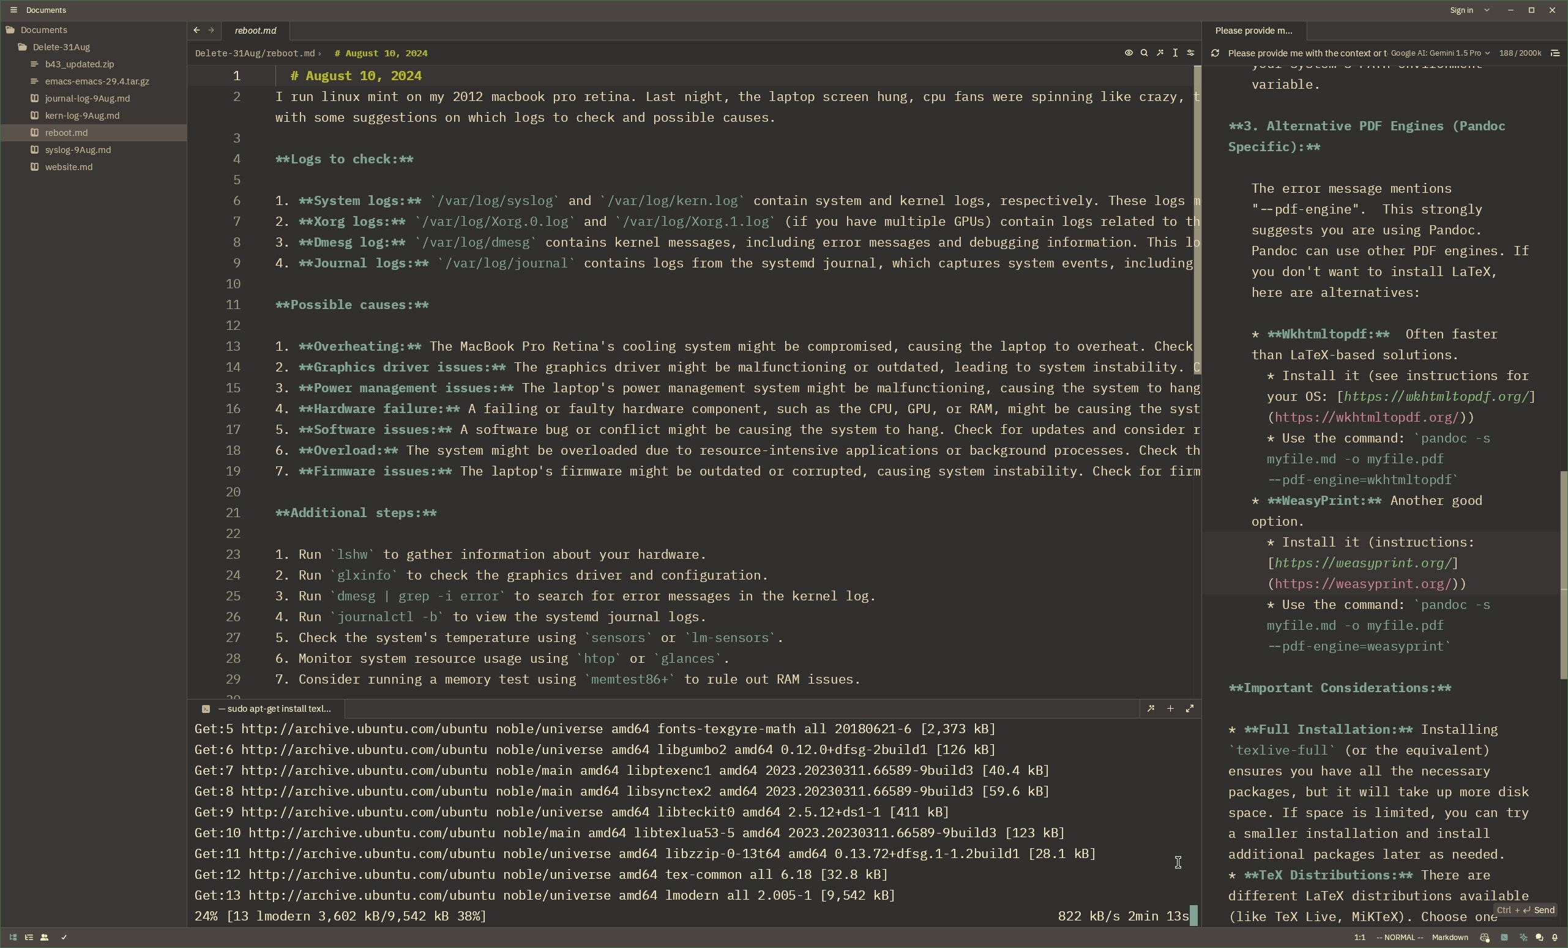
Task: Add a new terminal with plus icon
Action: (x=1170, y=709)
